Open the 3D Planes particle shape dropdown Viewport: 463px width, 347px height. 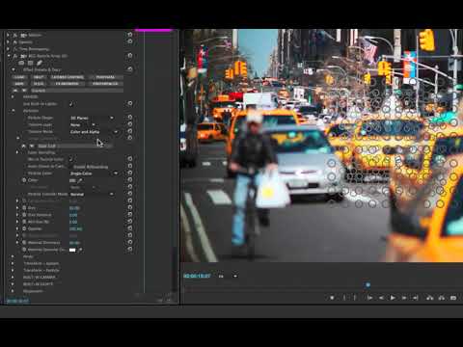click(x=92, y=118)
